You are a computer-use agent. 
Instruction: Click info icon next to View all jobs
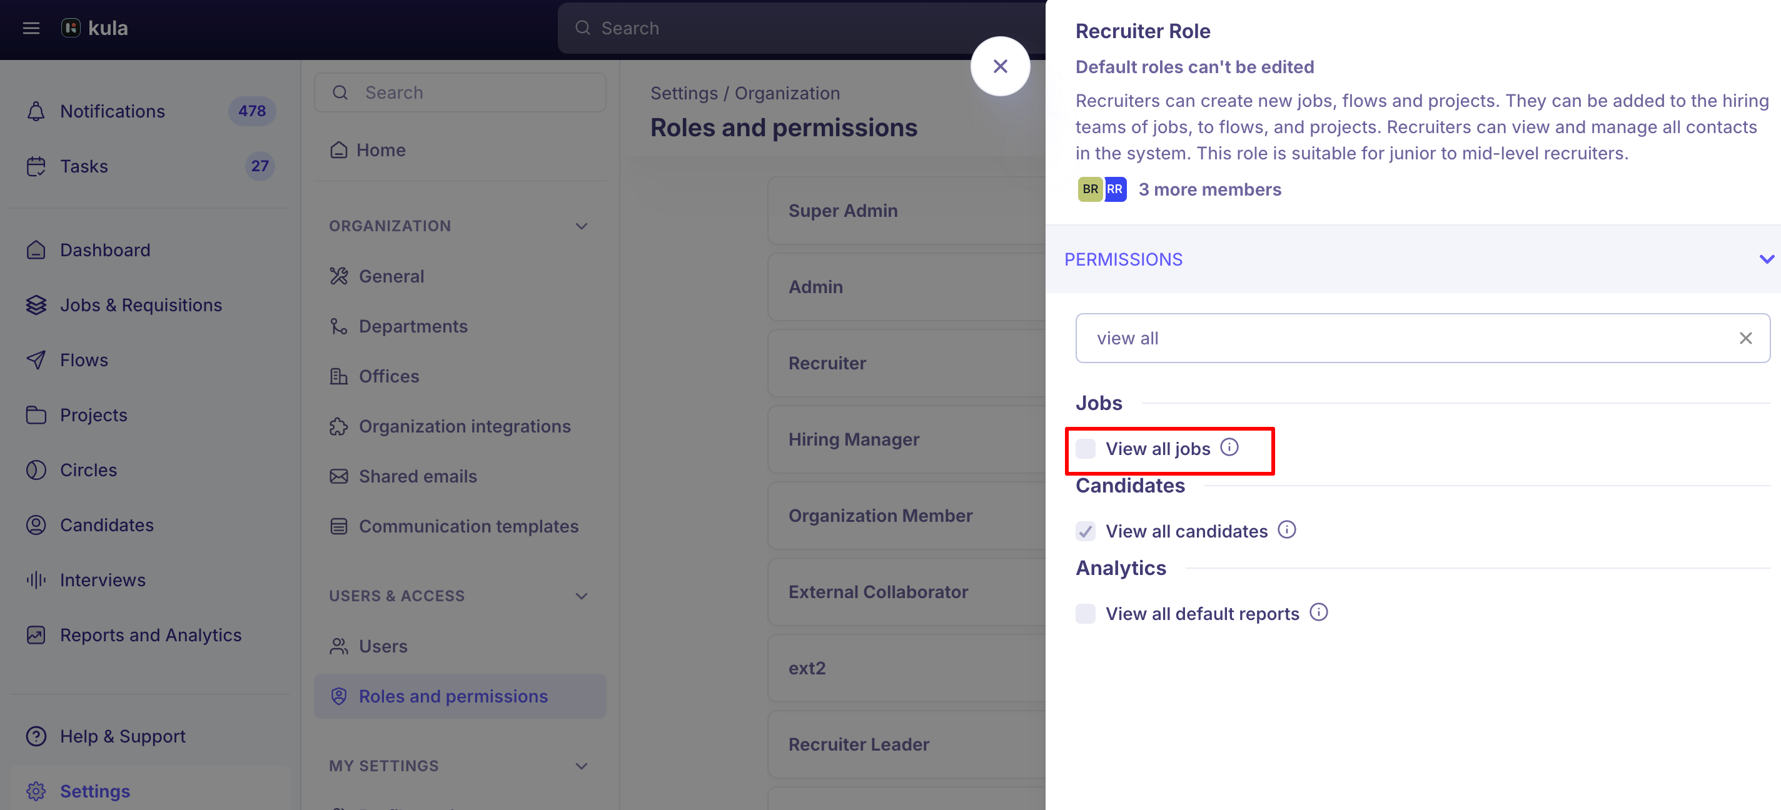tap(1229, 447)
